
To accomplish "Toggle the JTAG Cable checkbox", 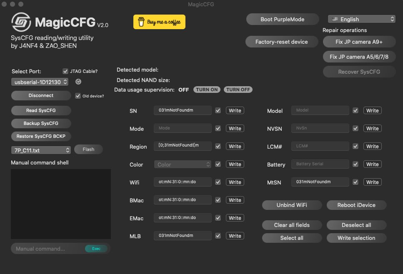I will (65, 71).
